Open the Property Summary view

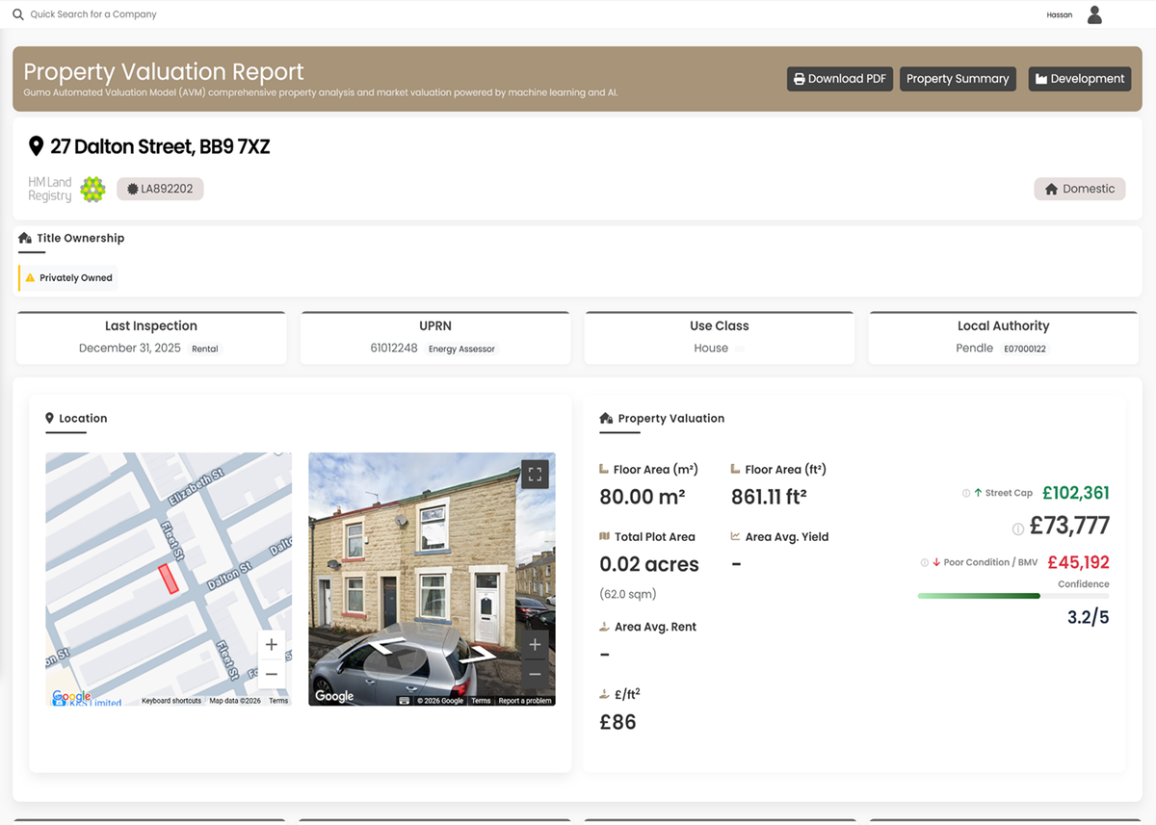click(x=958, y=79)
